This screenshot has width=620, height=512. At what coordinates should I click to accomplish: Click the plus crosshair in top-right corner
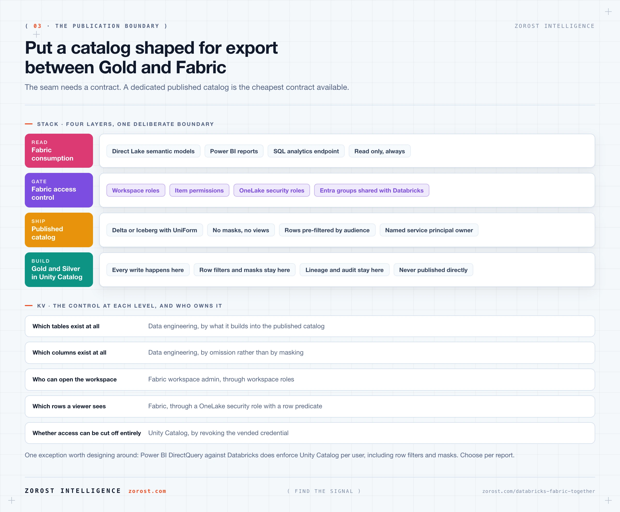pos(608,12)
